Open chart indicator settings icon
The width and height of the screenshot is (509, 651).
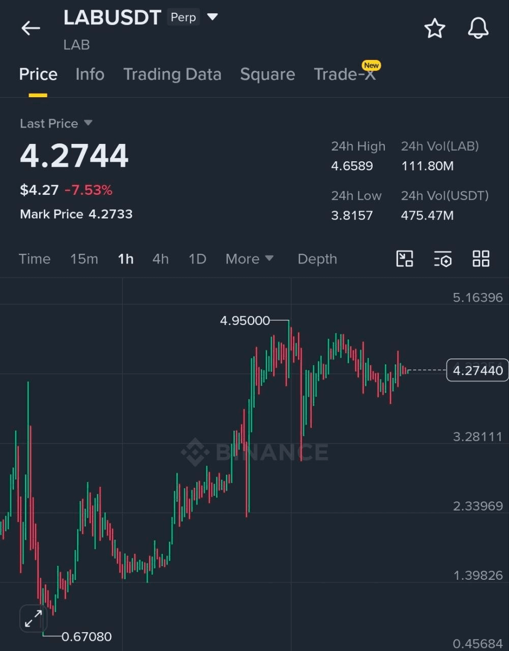pos(443,259)
